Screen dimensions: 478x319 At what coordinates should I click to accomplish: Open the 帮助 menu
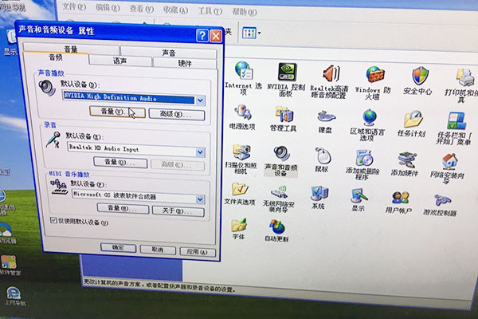pos(237,11)
